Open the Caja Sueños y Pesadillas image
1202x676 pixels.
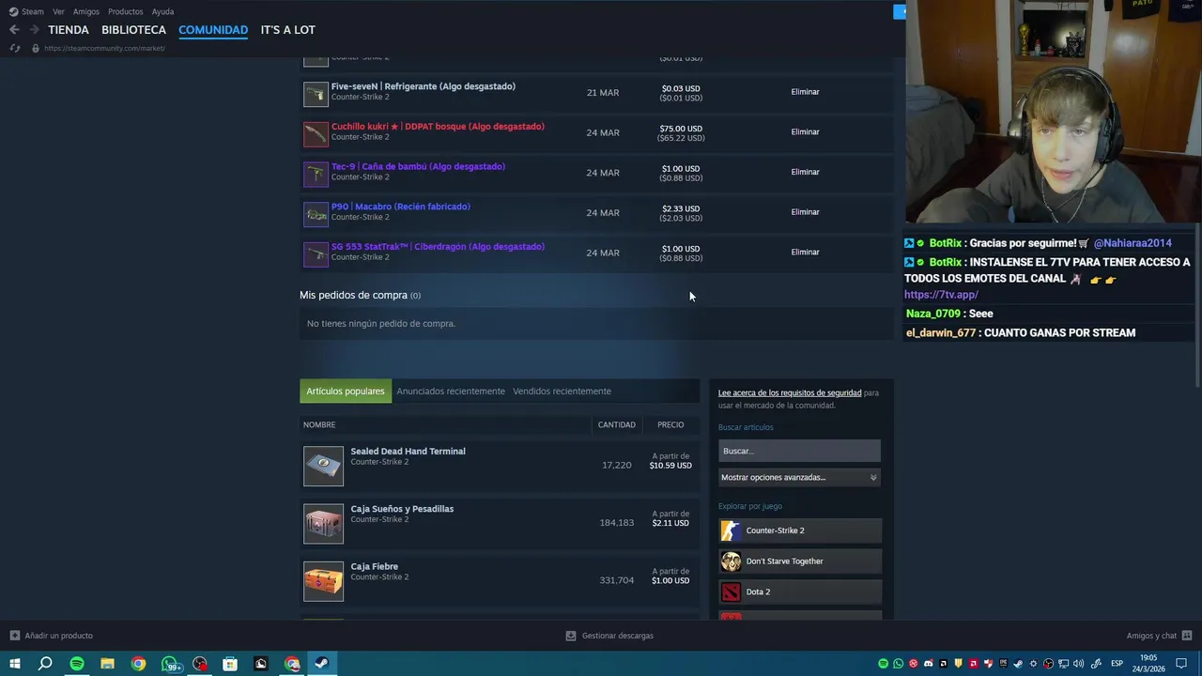[x=323, y=524]
